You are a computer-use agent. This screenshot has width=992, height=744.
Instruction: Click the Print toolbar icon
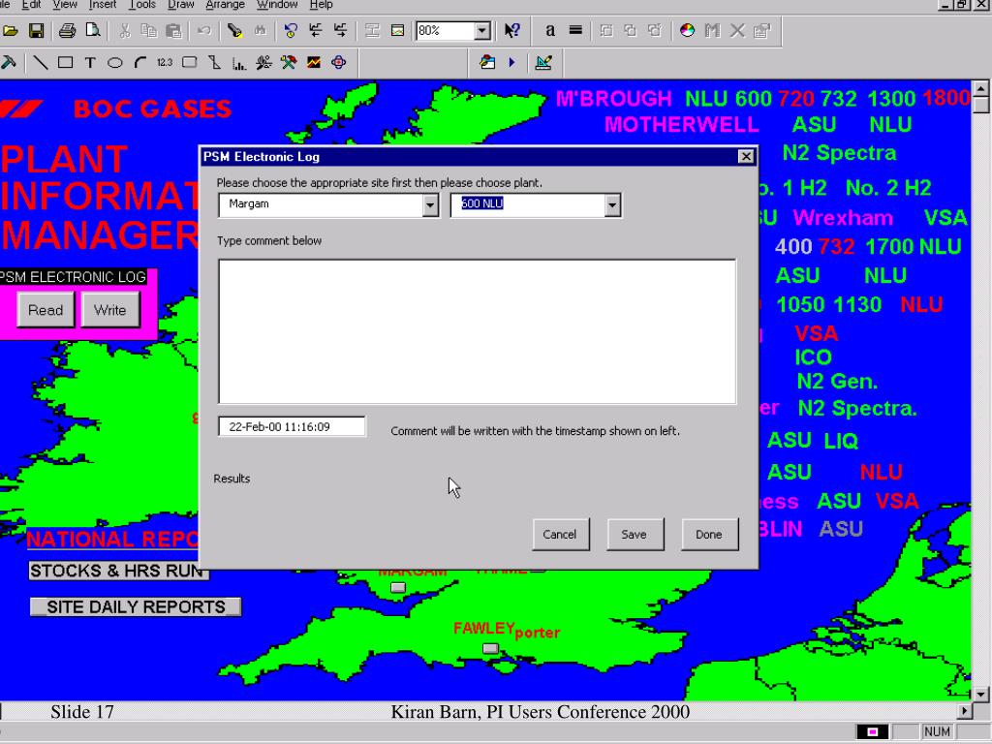pyautogui.click(x=67, y=30)
